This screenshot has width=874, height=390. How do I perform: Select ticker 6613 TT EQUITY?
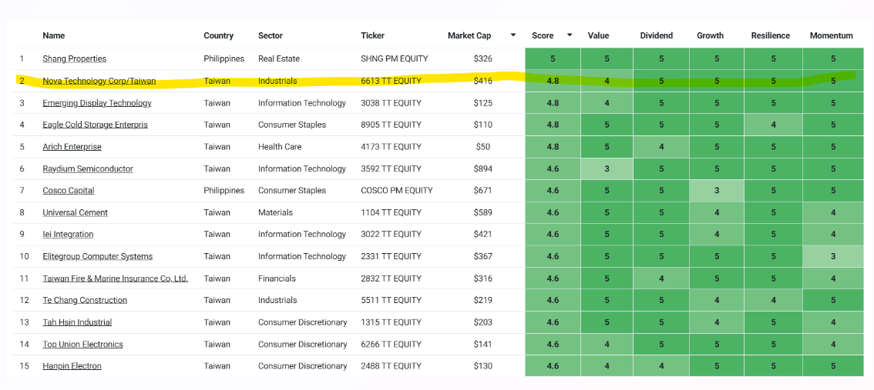pyautogui.click(x=391, y=81)
